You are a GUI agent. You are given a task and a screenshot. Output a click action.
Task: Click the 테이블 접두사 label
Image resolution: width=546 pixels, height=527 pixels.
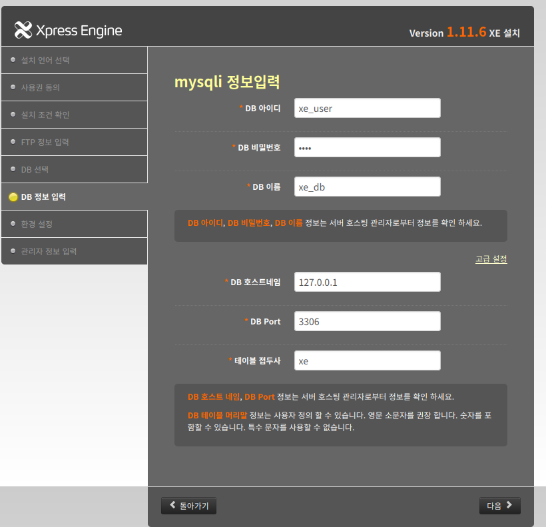(257, 361)
